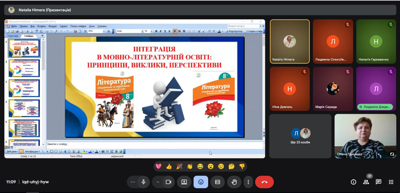
Task: Click the red leave call button
Action: pyautogui.click(x=264, y=182)
